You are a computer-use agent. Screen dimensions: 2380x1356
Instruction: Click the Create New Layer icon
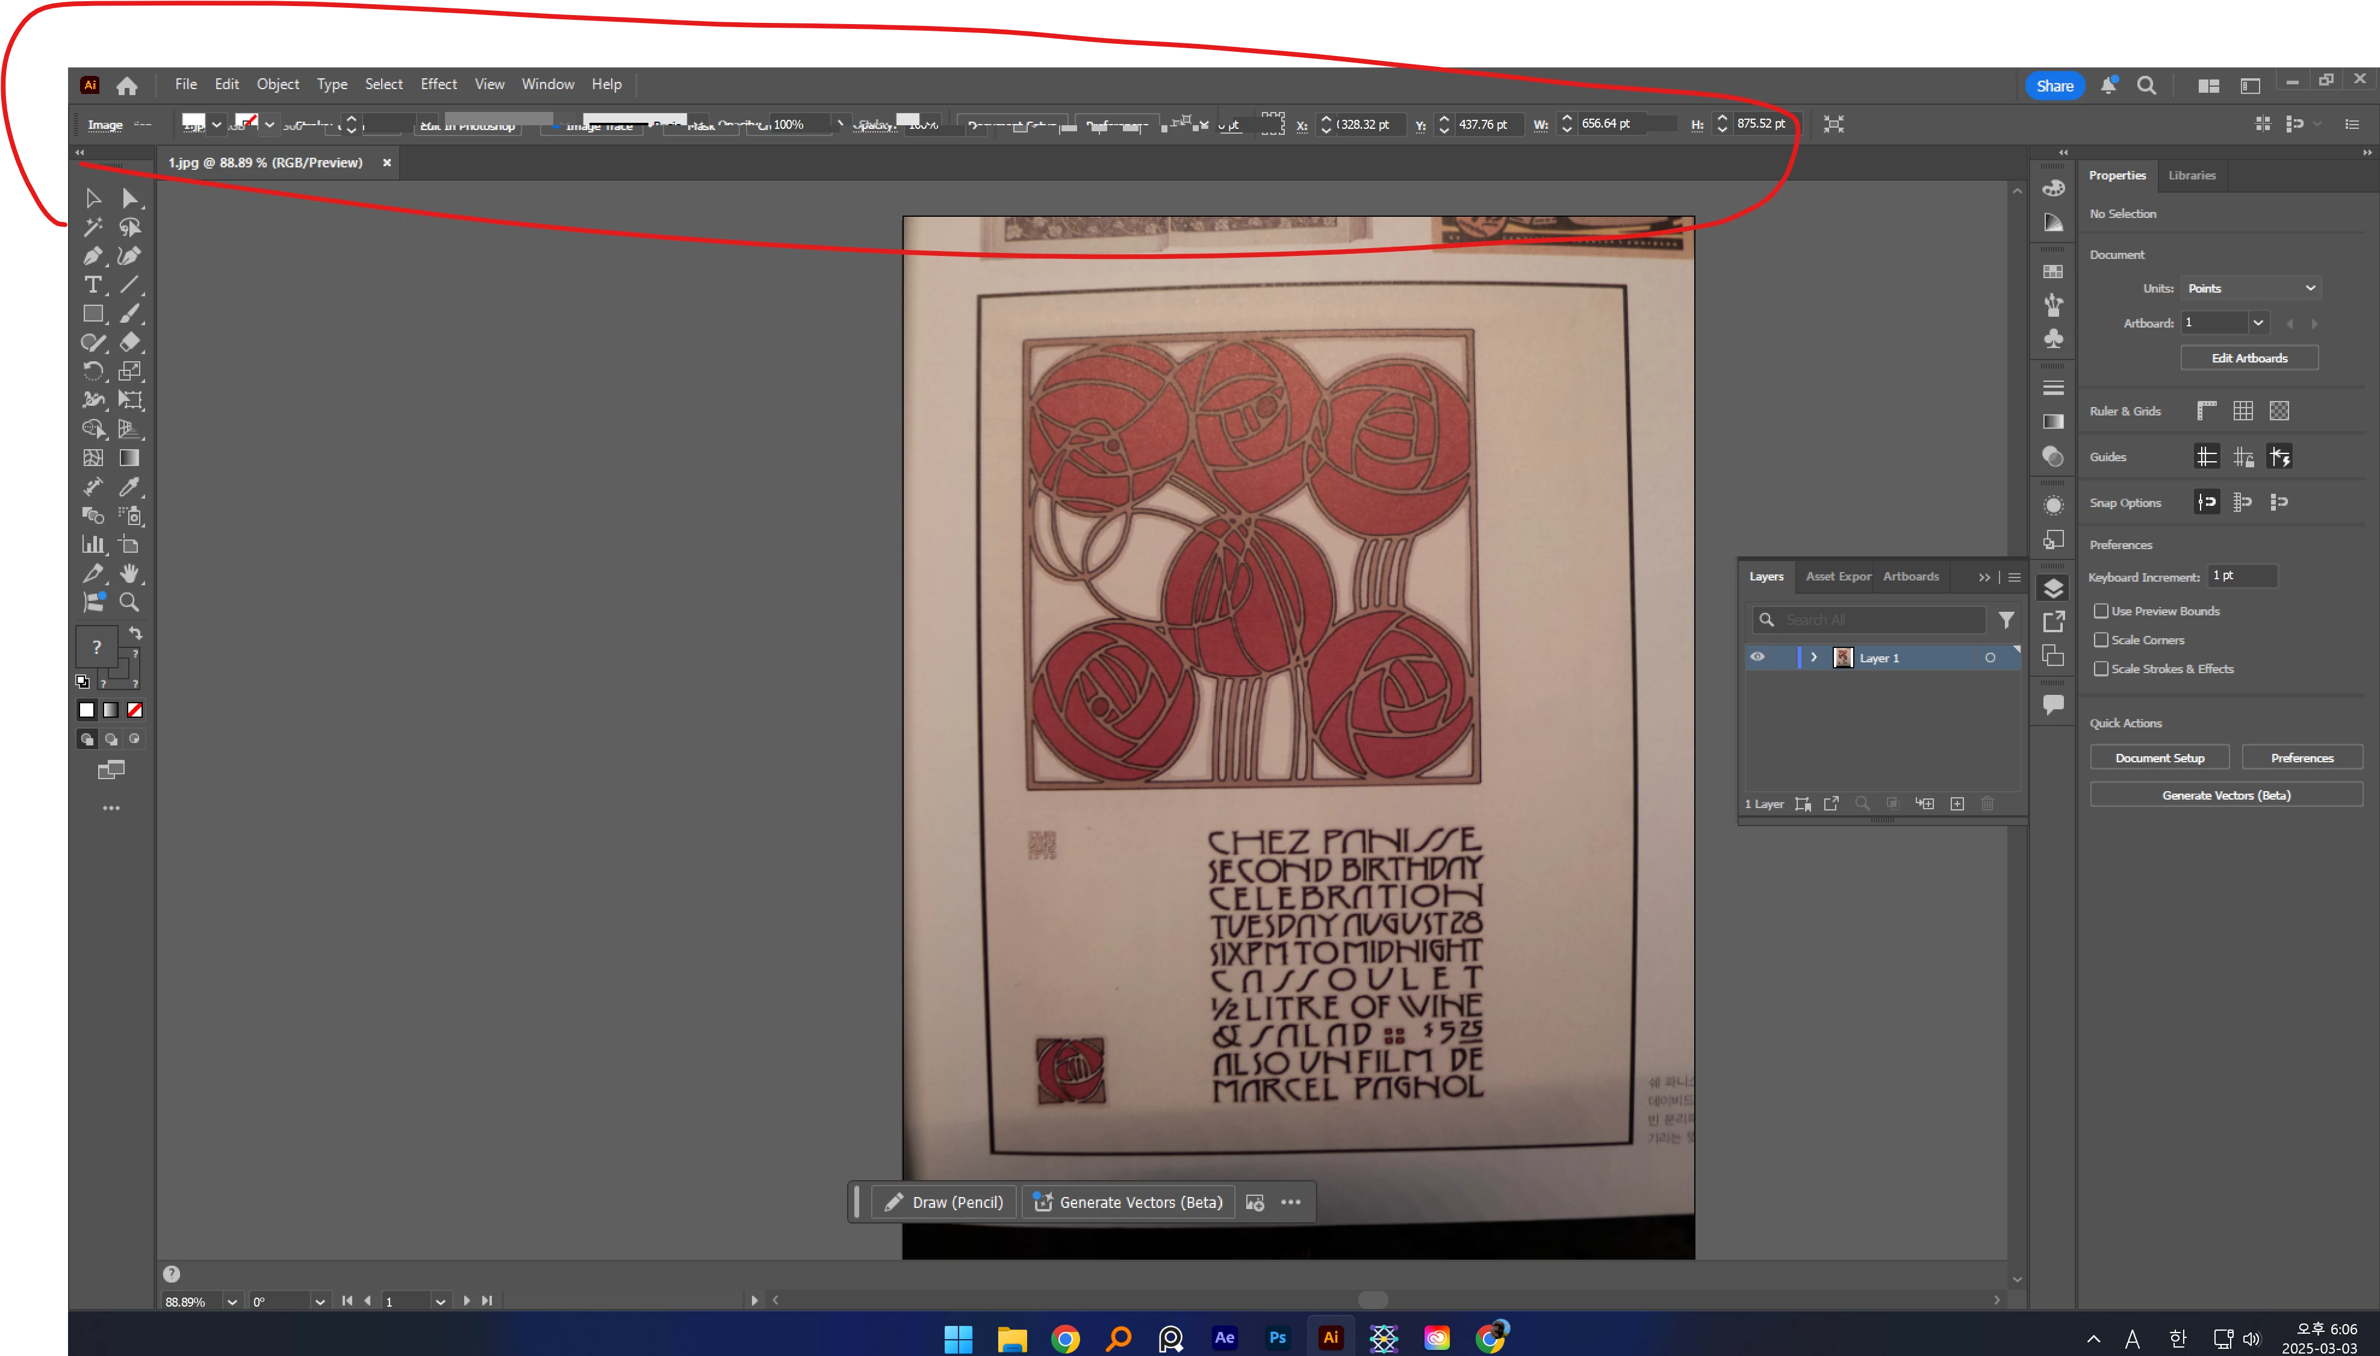(x=1957, y=804)
